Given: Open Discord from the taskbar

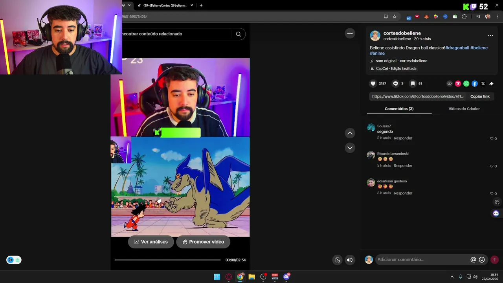Looking at the screenshot, I should click(286, 277).
